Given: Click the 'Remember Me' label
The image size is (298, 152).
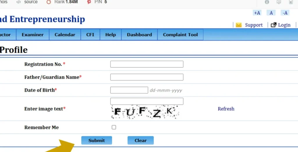Looking at the screenshot, I should (41, 128).
